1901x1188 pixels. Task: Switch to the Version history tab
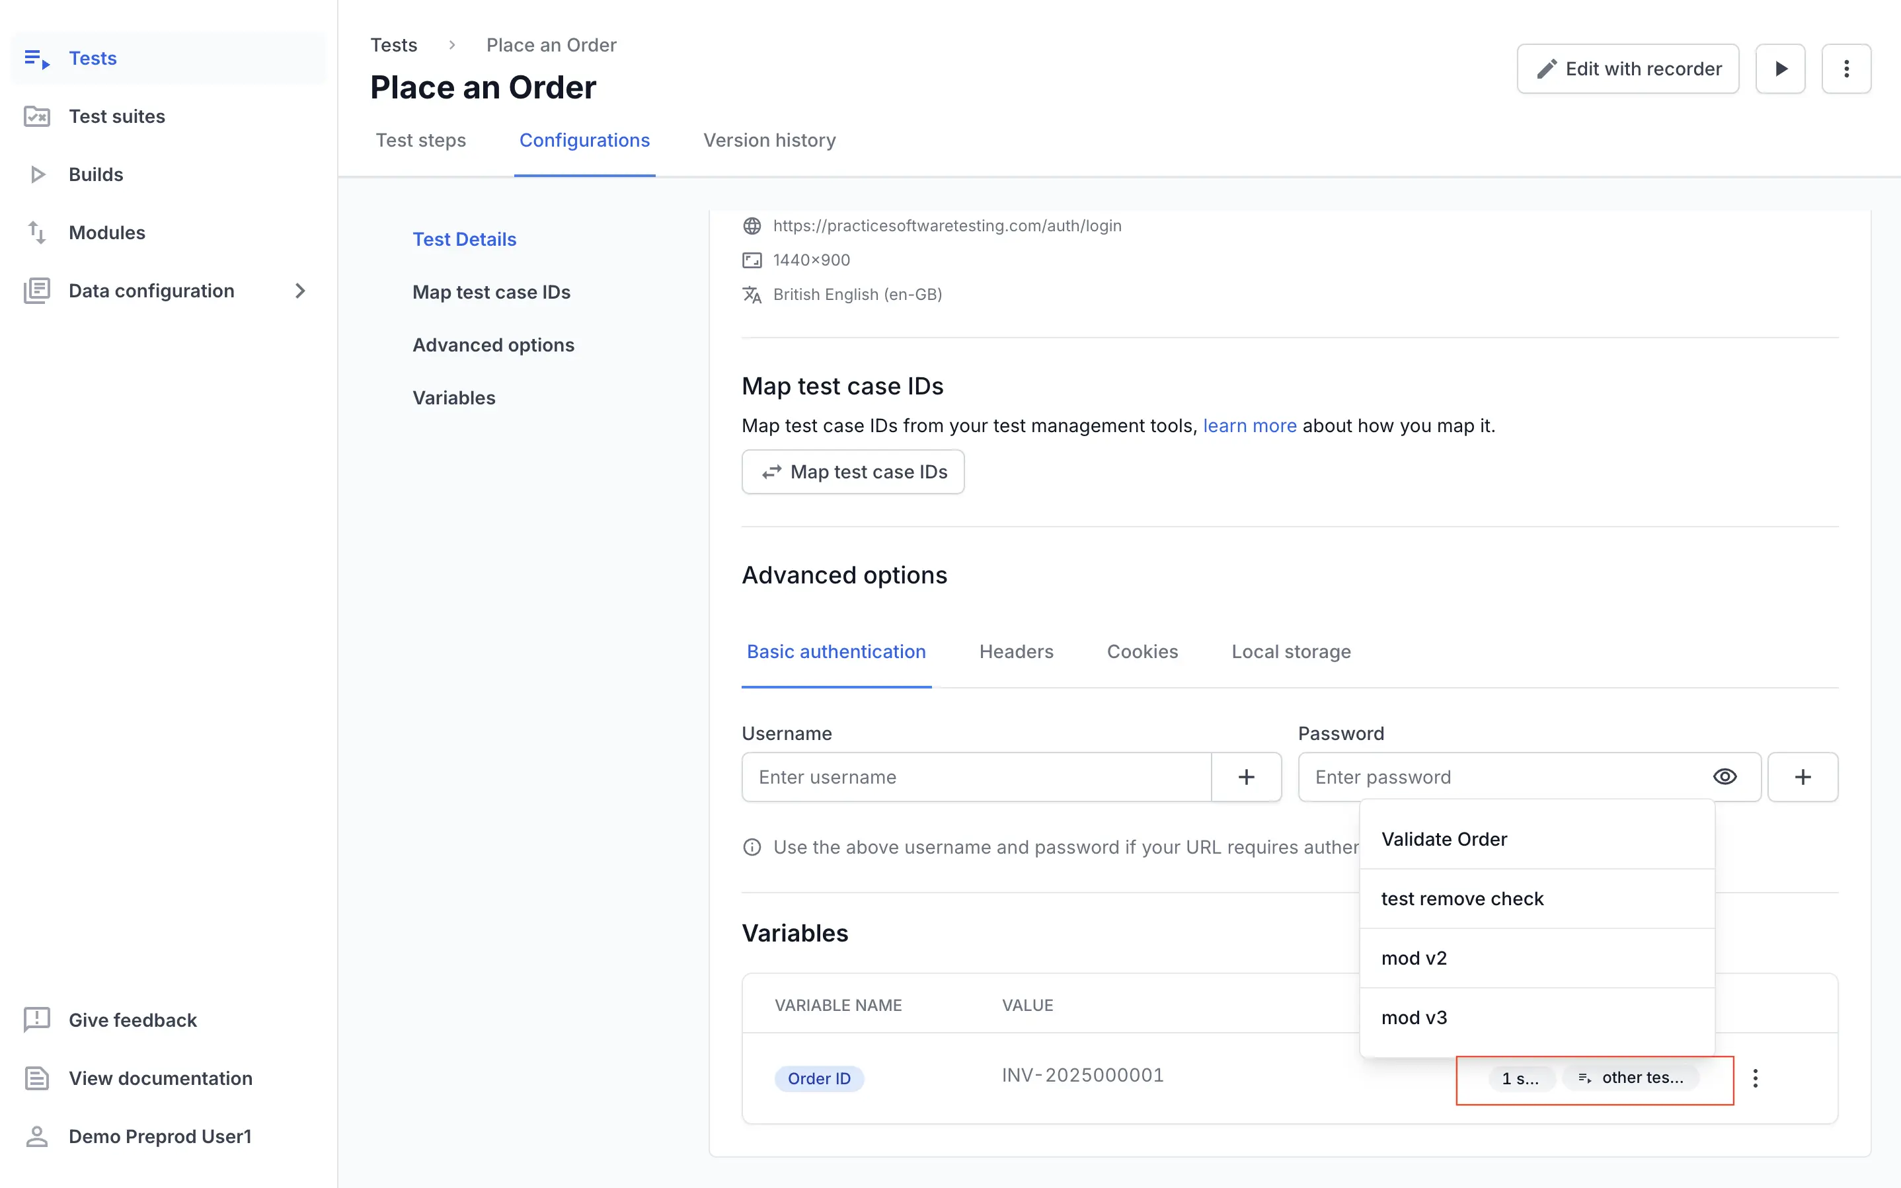point(769,140)
